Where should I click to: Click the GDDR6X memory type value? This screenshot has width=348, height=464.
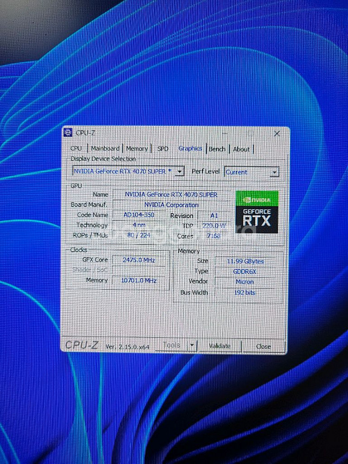tap(245, 271)
